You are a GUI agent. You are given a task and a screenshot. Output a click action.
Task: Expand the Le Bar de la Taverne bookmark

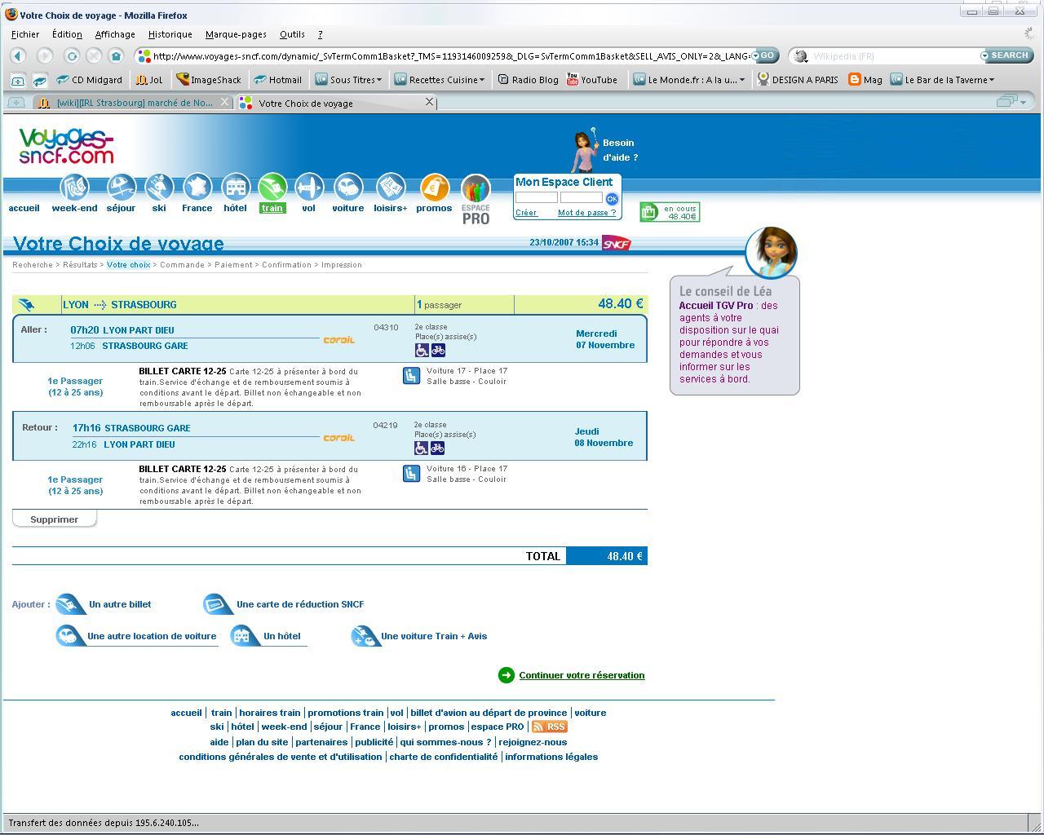tap(943, 80)
